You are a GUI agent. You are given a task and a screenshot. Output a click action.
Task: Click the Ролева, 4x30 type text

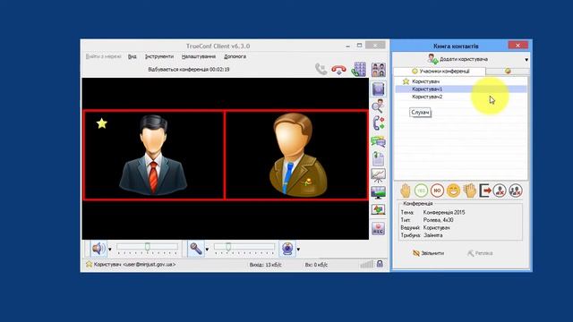[438, 220]
